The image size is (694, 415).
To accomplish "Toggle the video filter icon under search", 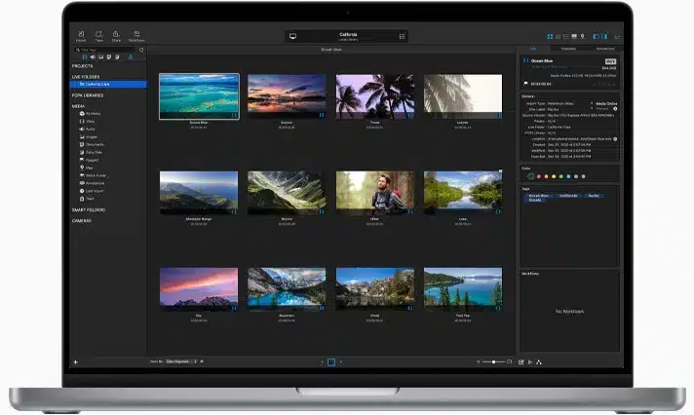I will [x=85, y=57].
